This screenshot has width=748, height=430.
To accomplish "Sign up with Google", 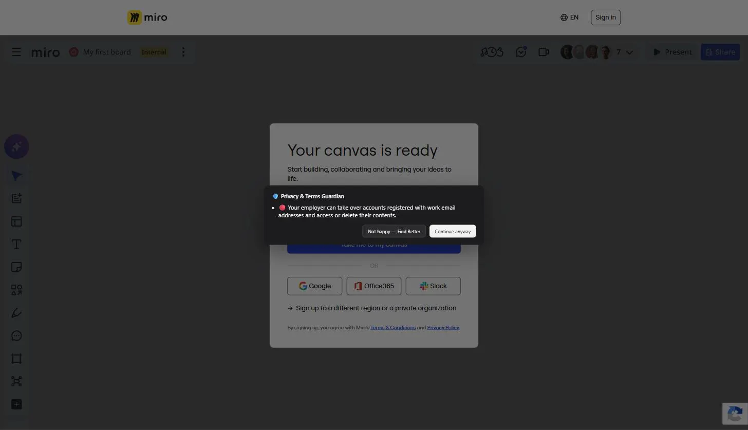I will point(314,286).
